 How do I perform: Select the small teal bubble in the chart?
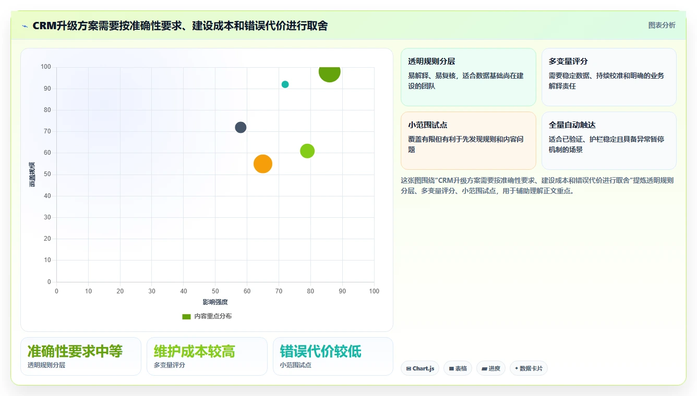tap(285, 84)
